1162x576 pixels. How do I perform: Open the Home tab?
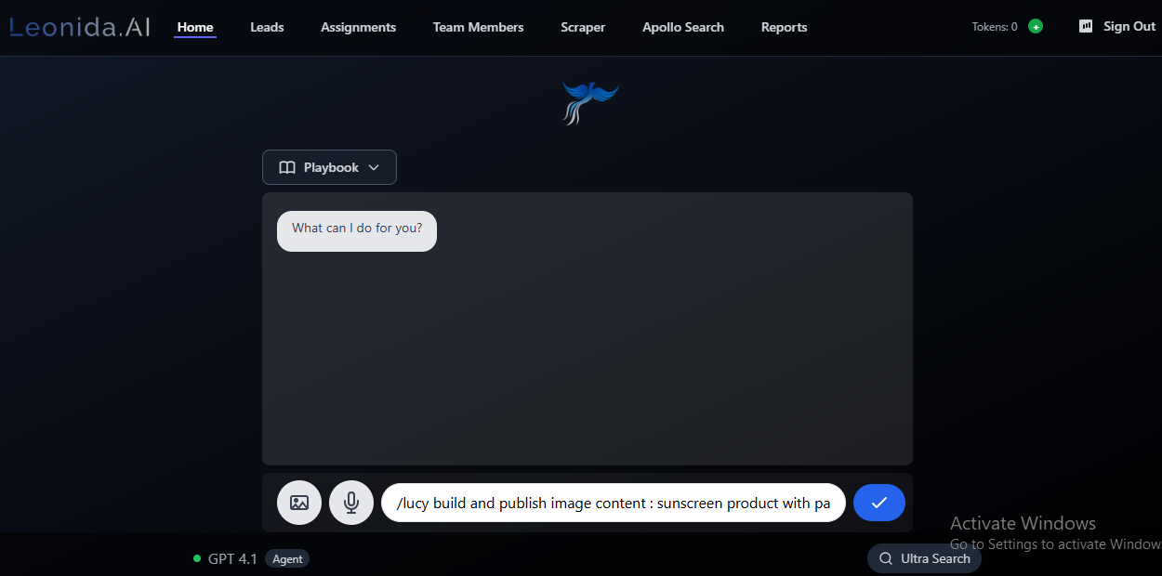195,27
